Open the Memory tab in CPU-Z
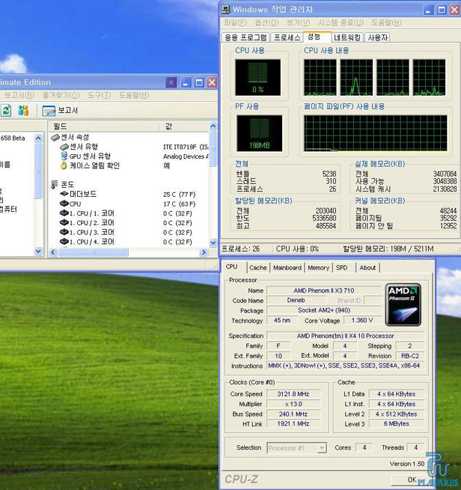This screenshot has height=490, width=461. coord(318,268)
